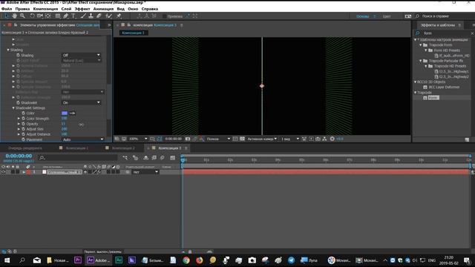Toggle the Adjust Distance stopwatch

(x=23, y=134)
